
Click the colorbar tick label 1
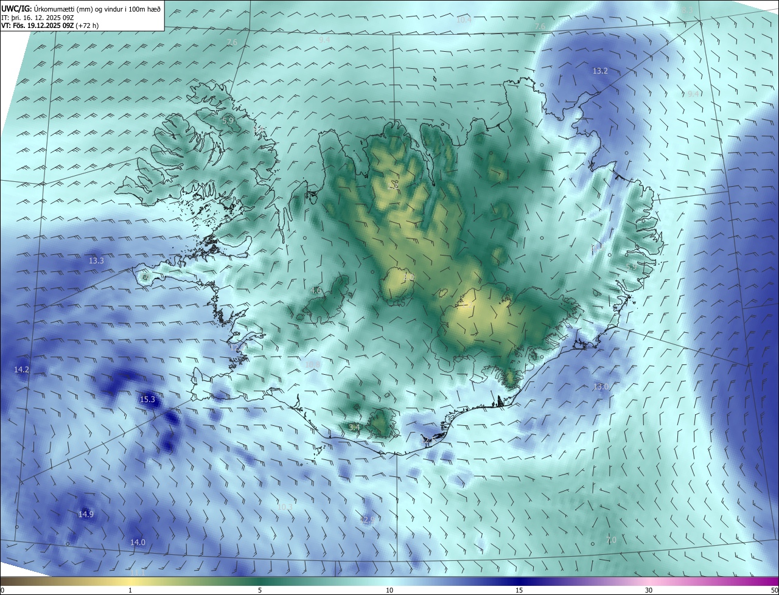(x=131, y=590)
